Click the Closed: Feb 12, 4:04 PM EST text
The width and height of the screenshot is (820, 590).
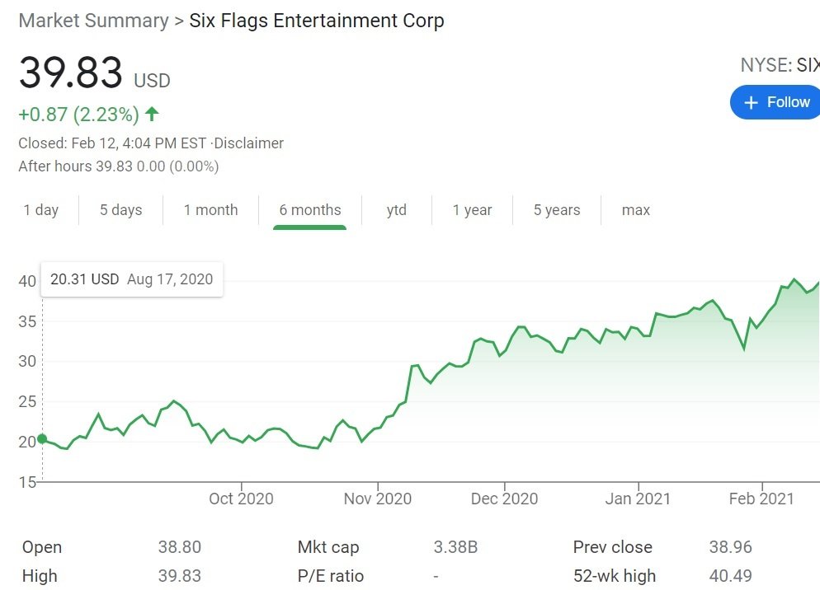112,143
